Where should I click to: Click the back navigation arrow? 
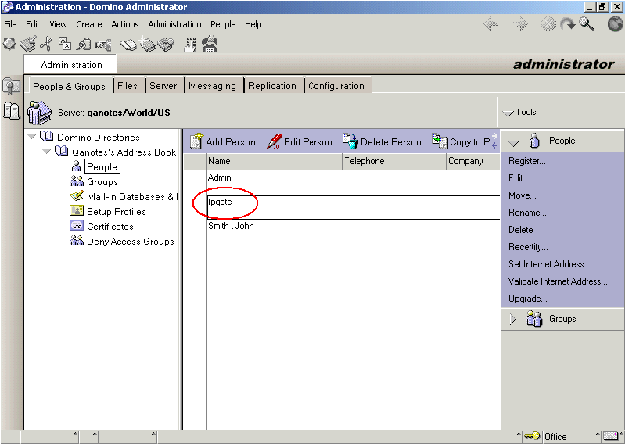coord(491,24)
